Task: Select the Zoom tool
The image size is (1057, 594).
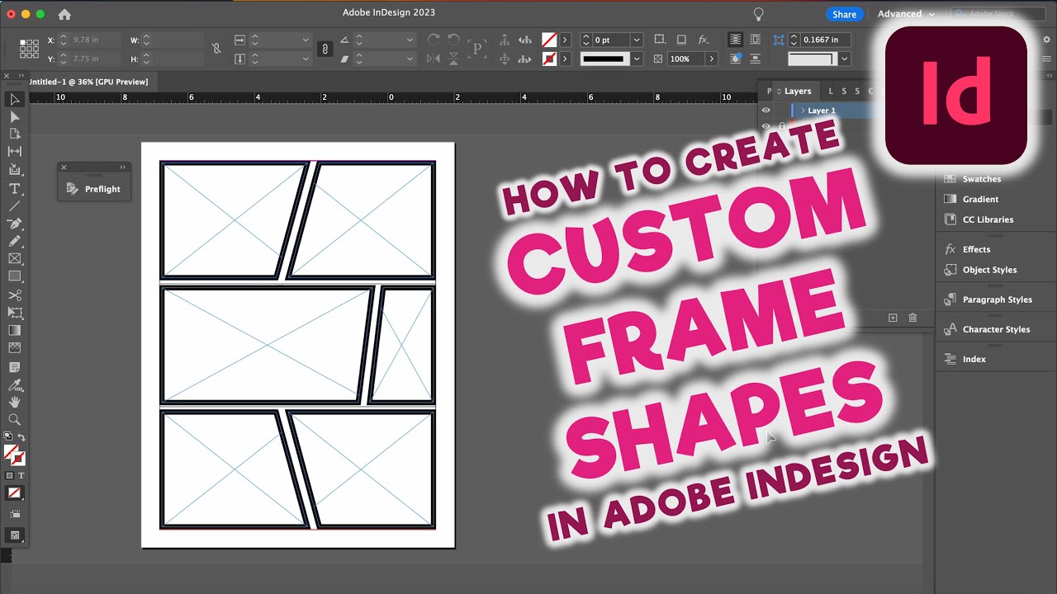Action: point(15,420)
